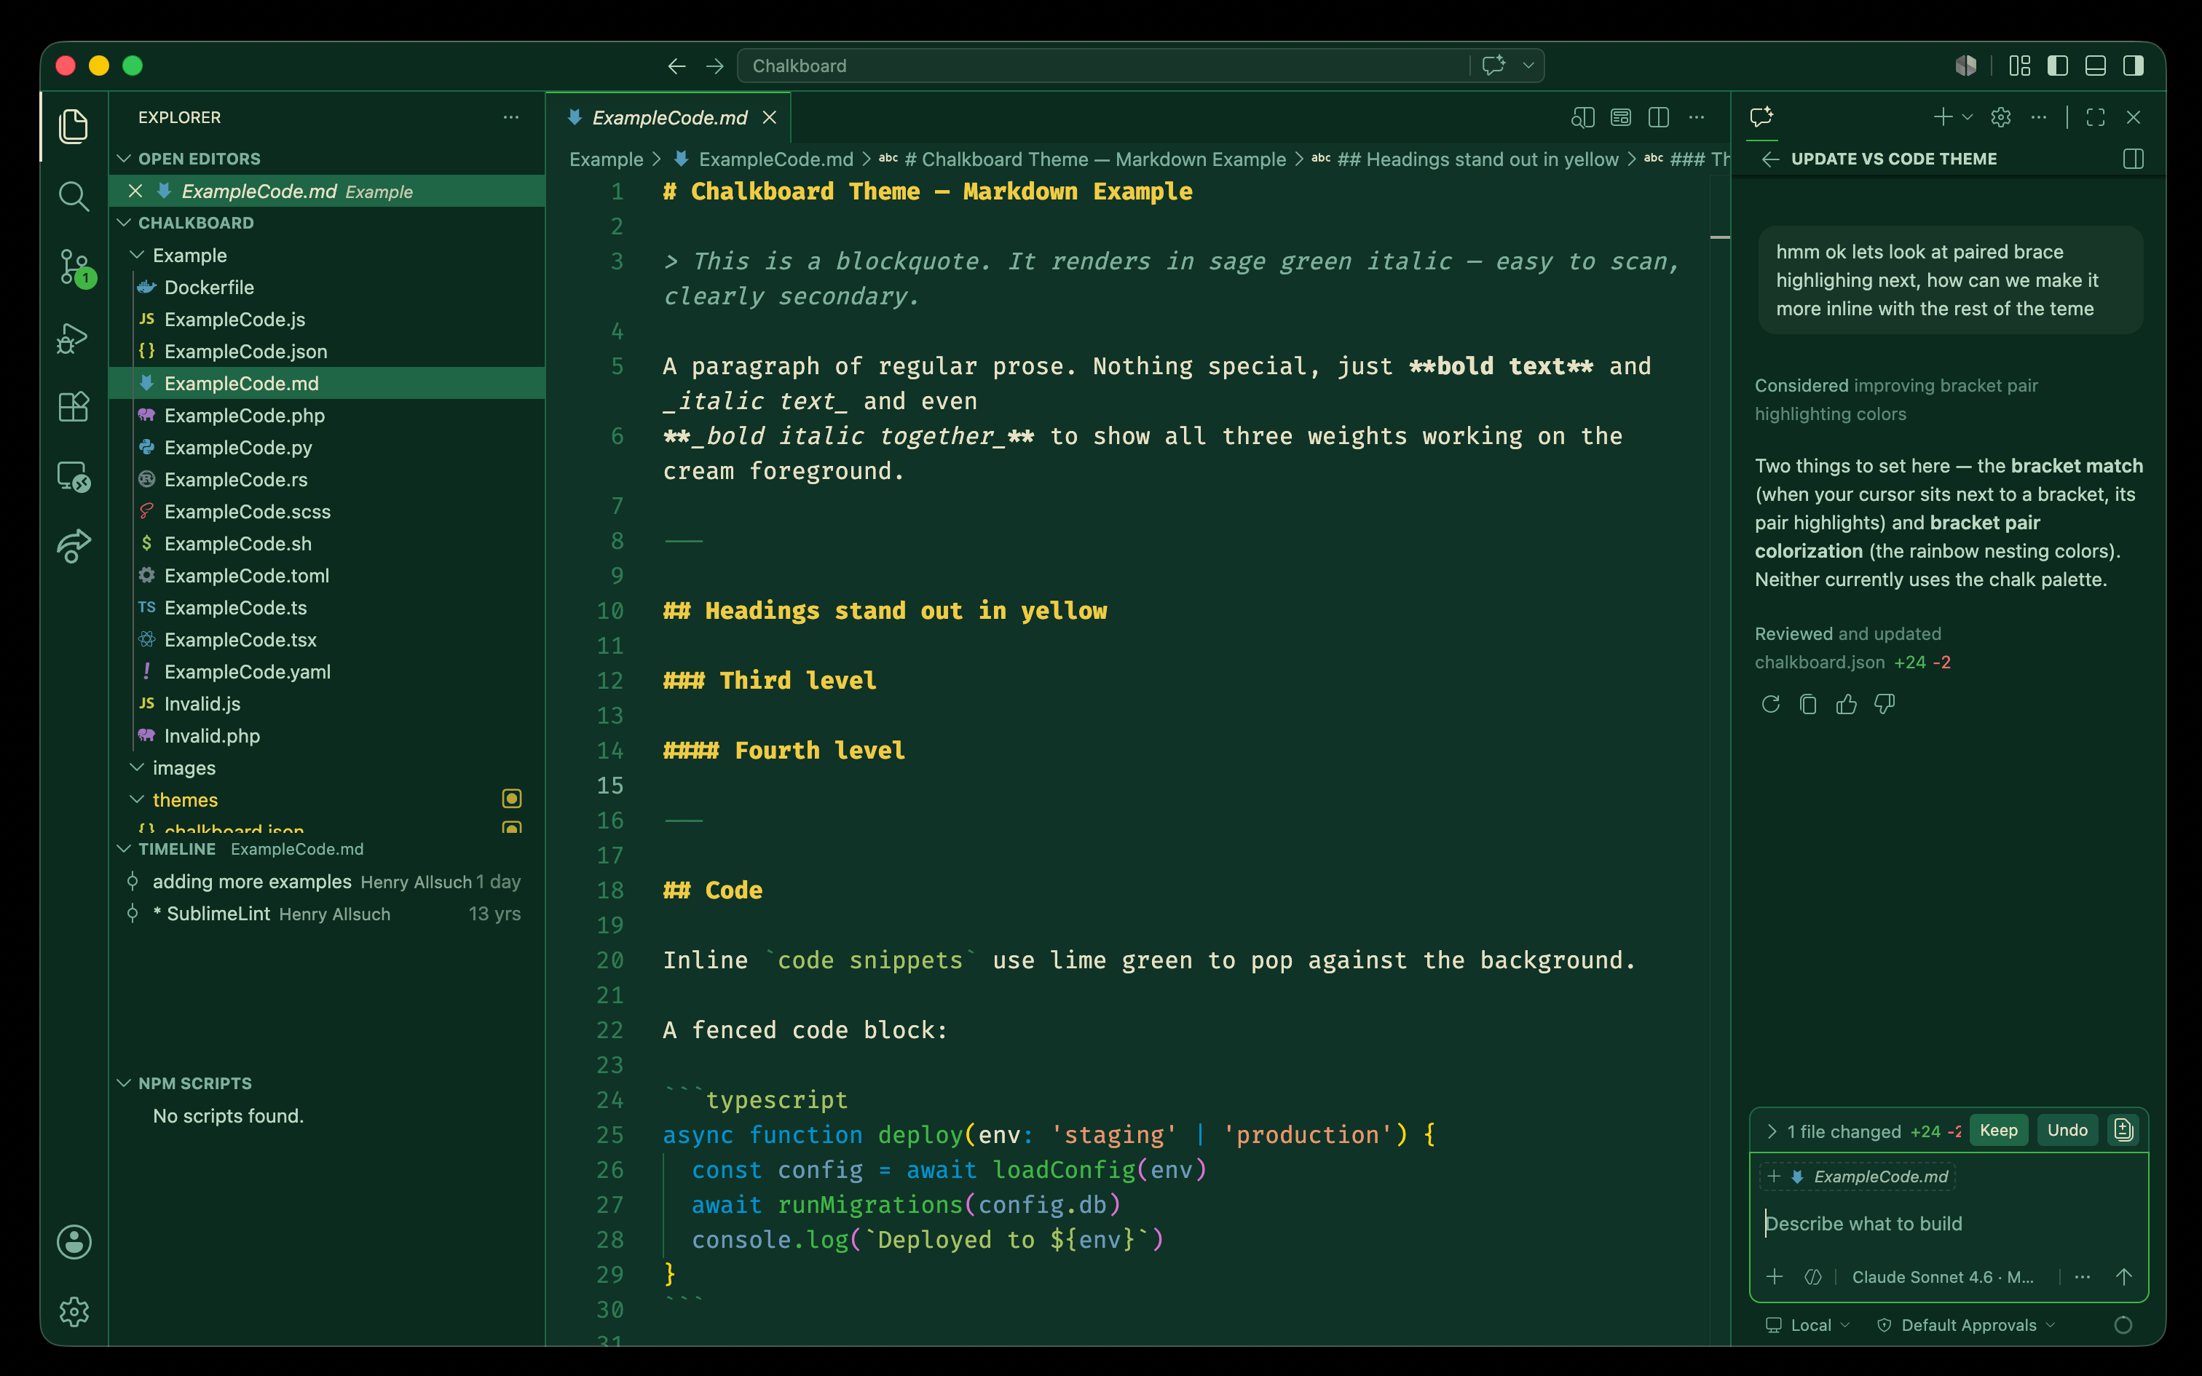Maximize the chat panel

2096,117
